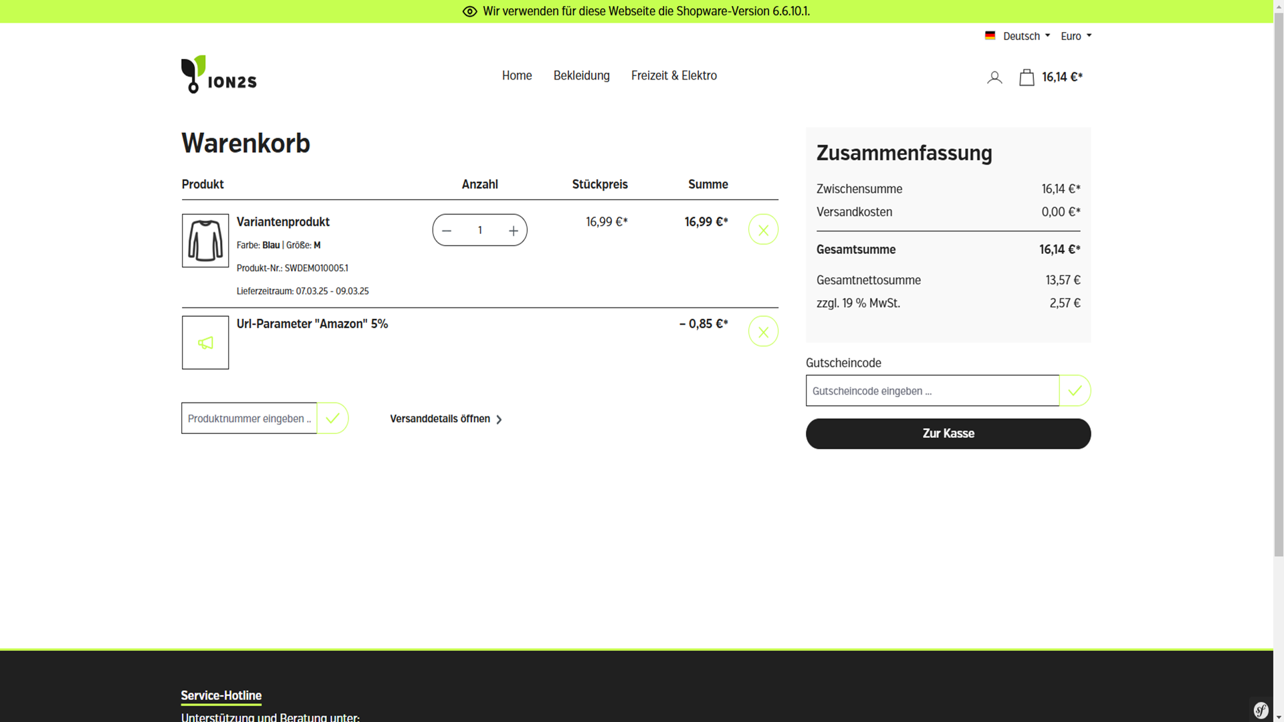Click the Gesamtnettosumme 13,57 € value
1284x722 pixels.
click(1063, 280)
